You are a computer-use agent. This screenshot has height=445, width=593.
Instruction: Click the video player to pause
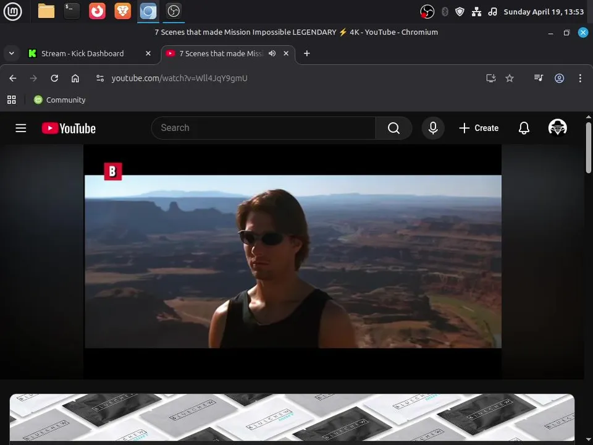click(x=293, y=261)
